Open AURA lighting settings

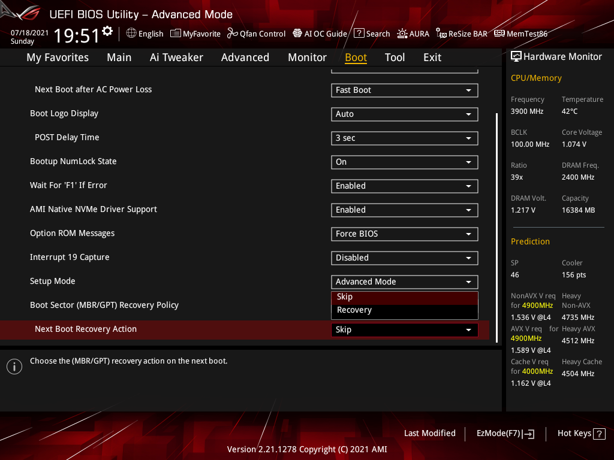(x=413, y=34)
